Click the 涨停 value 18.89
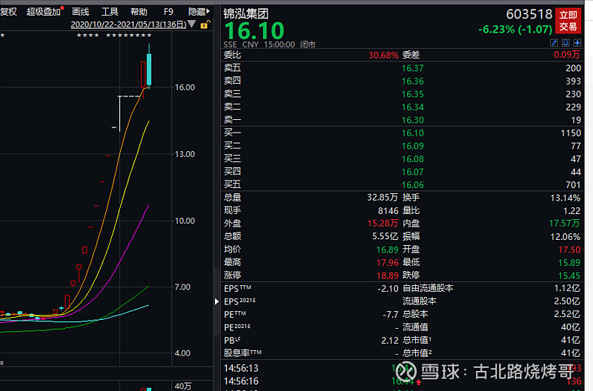This screenshot has height=391, width=593. 387,275
